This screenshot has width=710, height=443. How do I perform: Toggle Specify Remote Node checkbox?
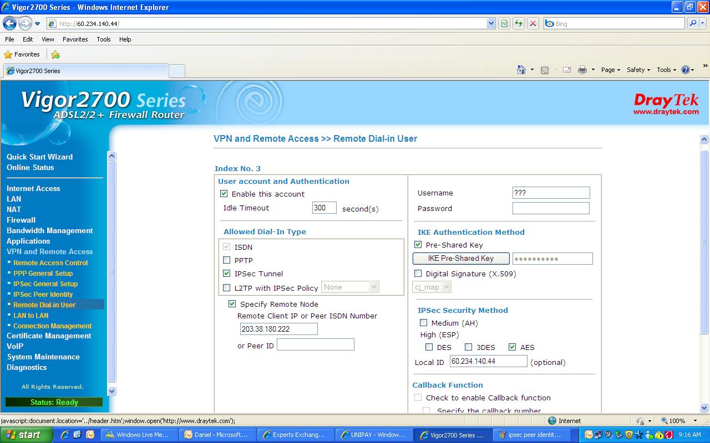tap(232, 304)
